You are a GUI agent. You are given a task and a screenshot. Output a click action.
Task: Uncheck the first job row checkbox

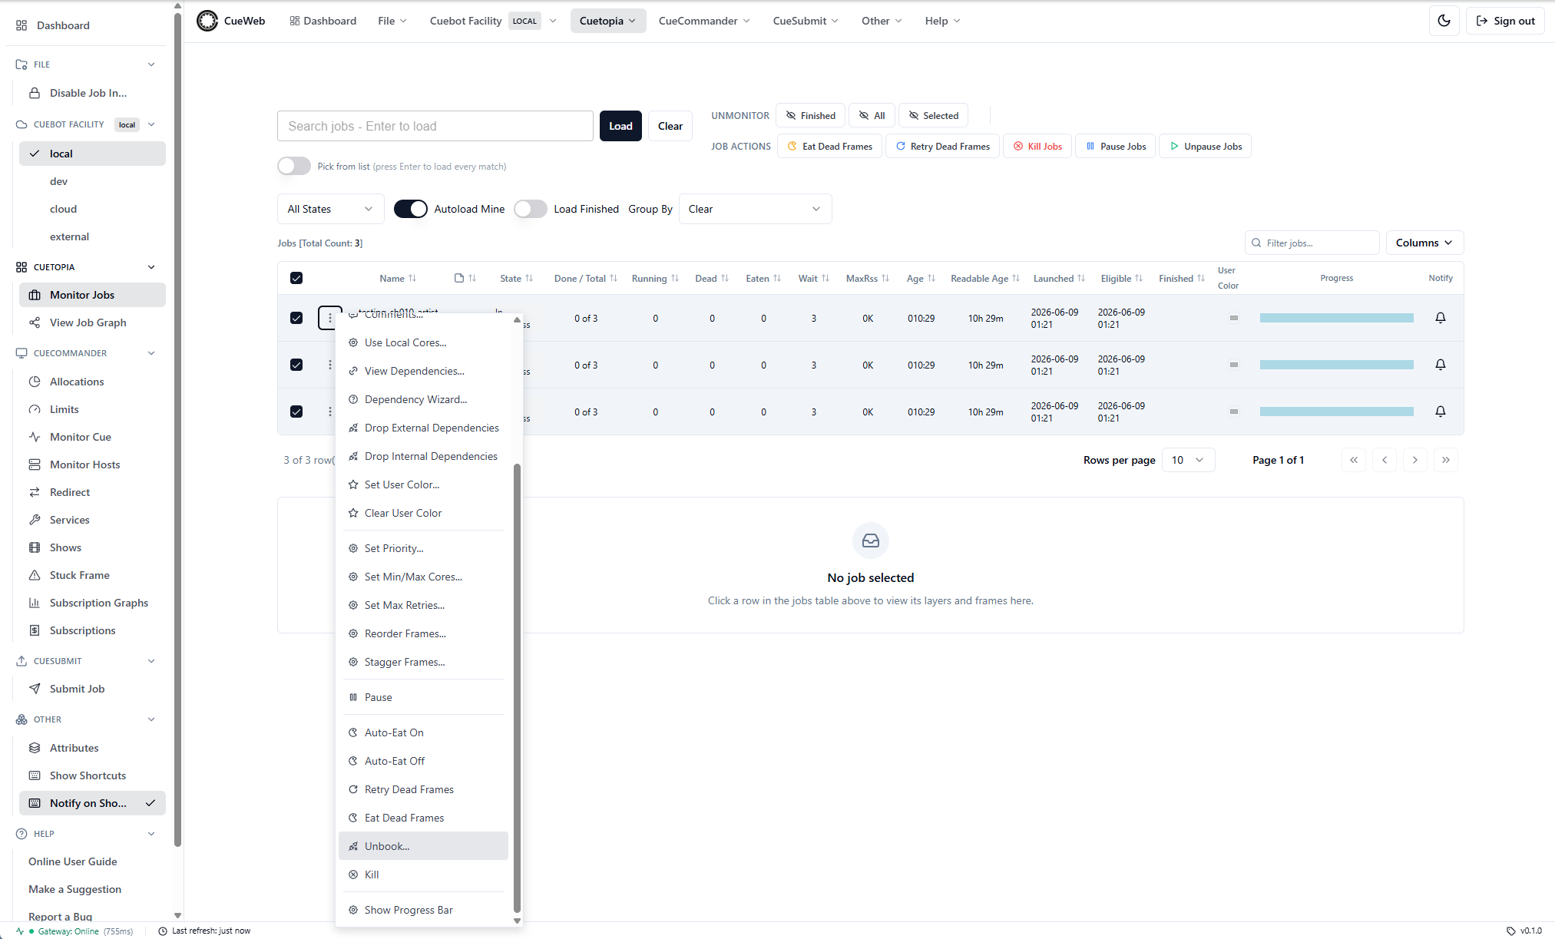click(296, 318)
